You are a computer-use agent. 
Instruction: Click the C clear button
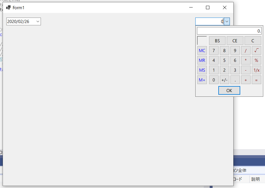click(x=253, y=41)
